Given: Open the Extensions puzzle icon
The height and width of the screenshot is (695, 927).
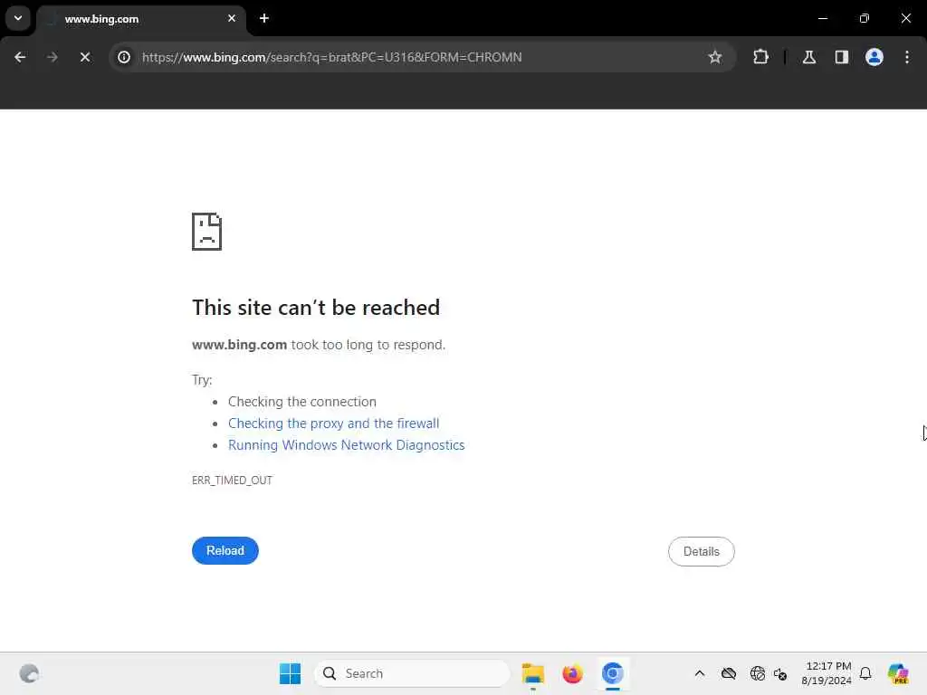Looking at the screenshot, I should click(760, 57).
